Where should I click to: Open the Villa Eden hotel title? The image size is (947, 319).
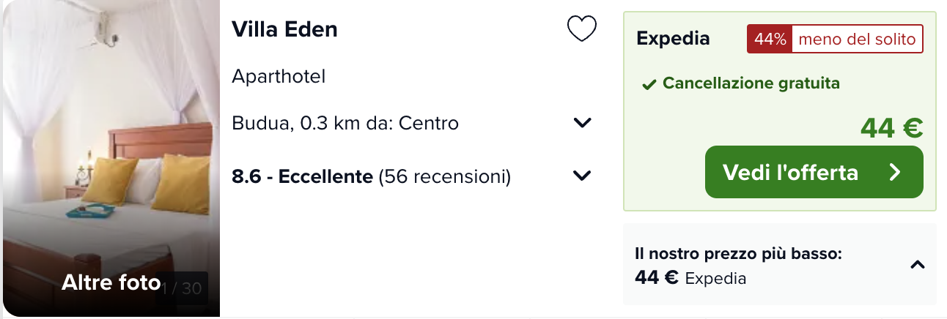click(x=284, y=29)
